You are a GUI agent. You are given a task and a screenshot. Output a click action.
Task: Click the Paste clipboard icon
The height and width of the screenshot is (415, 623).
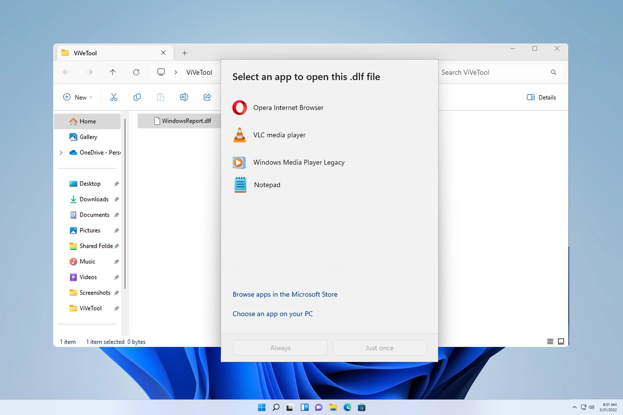(161, 97)
